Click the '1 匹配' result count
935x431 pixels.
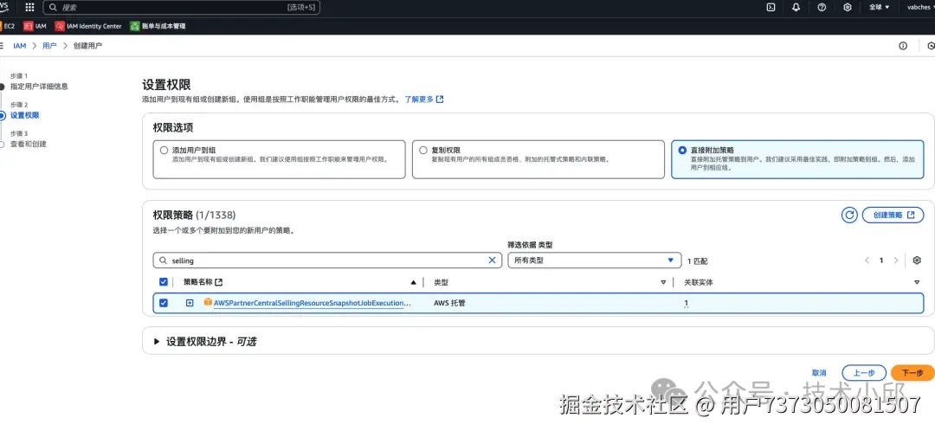[697, 261]
